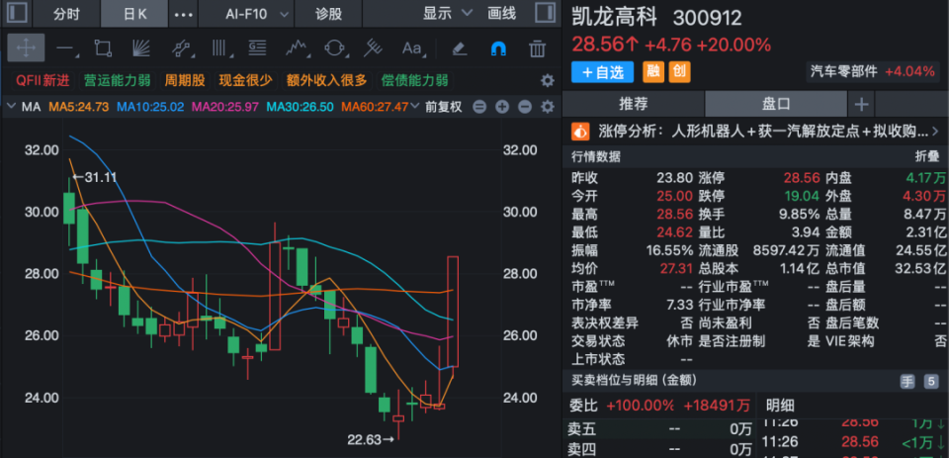This screenshot has width=949, height=458.
Task: Select the crosshair move tool
Action: 26,47
